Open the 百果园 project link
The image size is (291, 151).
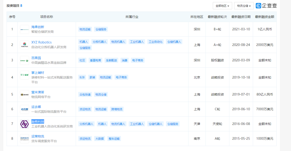(x=36, y=58)
